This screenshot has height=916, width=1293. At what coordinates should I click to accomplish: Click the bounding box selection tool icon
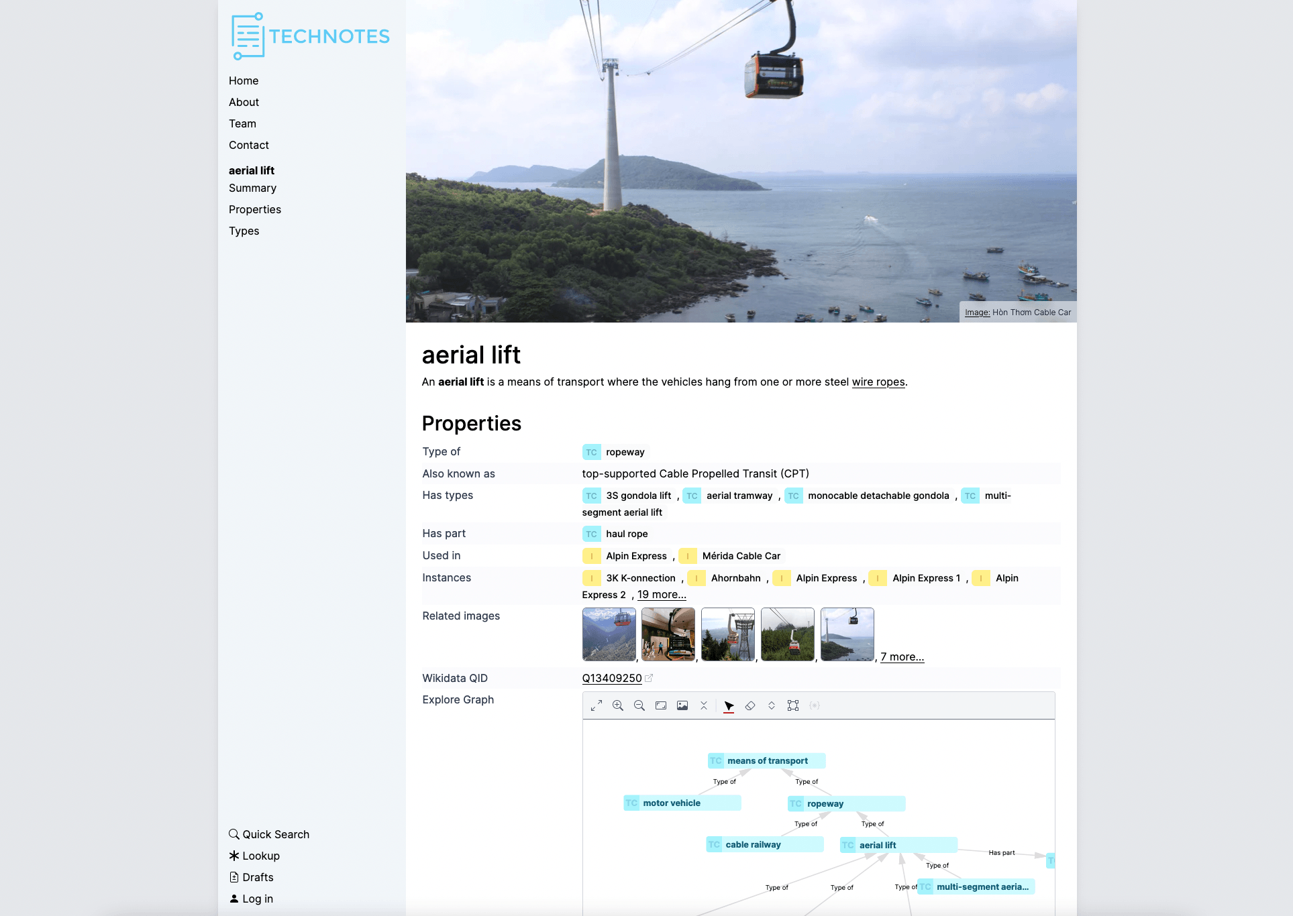[793, 705]
